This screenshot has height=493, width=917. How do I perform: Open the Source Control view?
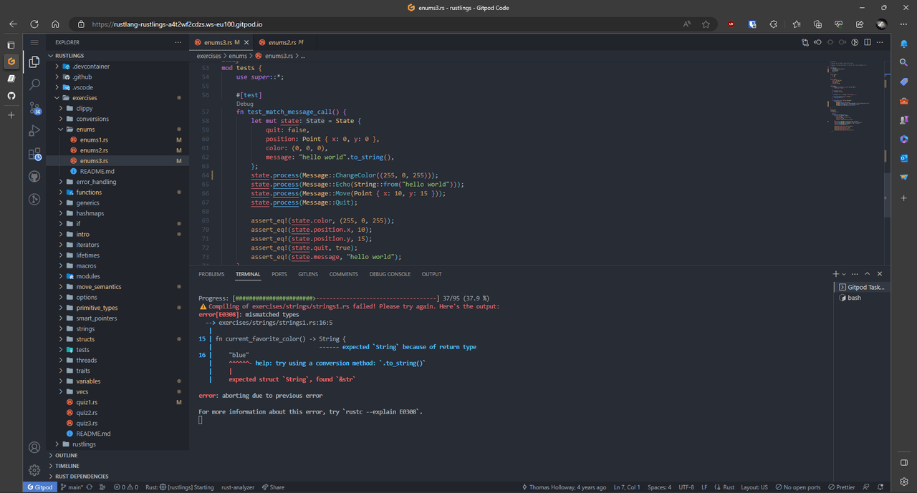pyautogui.click(x=34, y=108)
